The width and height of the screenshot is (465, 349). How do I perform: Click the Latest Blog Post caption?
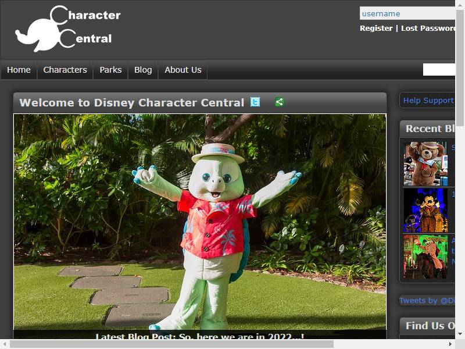(200, 336)
